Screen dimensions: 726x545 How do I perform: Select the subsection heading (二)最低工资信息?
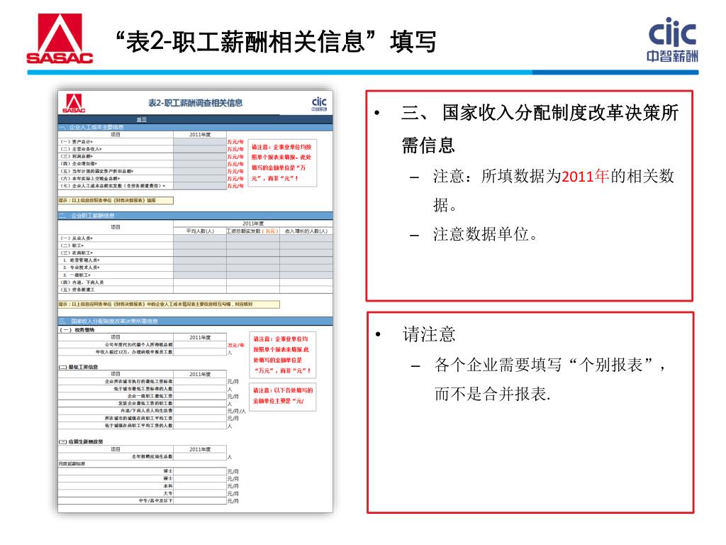tap(78, 367)
